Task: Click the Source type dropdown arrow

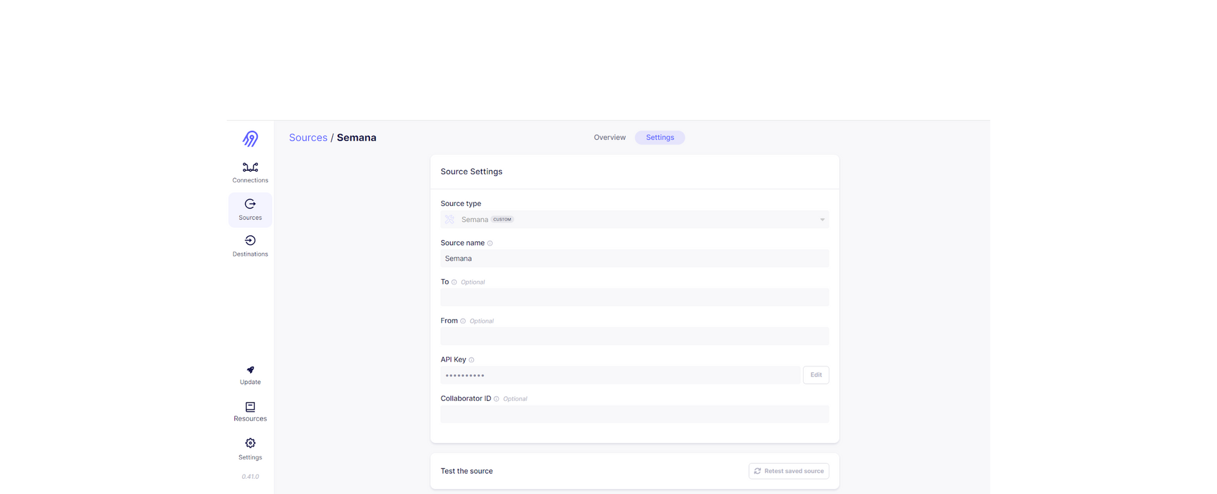Action: pyautogui.click(x=822, y=220)
